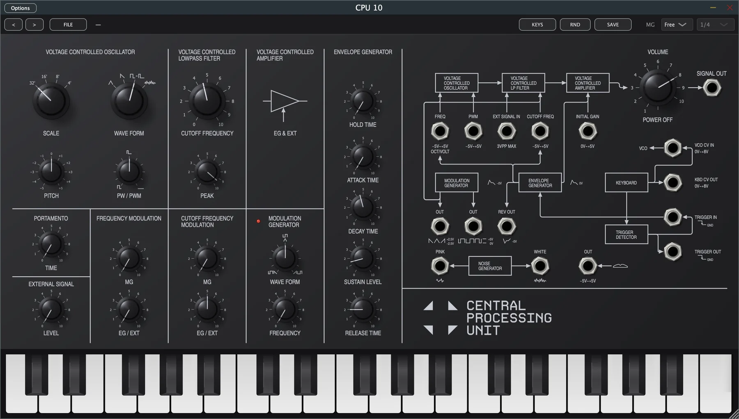Open the FILE menu

pos(68,25)
